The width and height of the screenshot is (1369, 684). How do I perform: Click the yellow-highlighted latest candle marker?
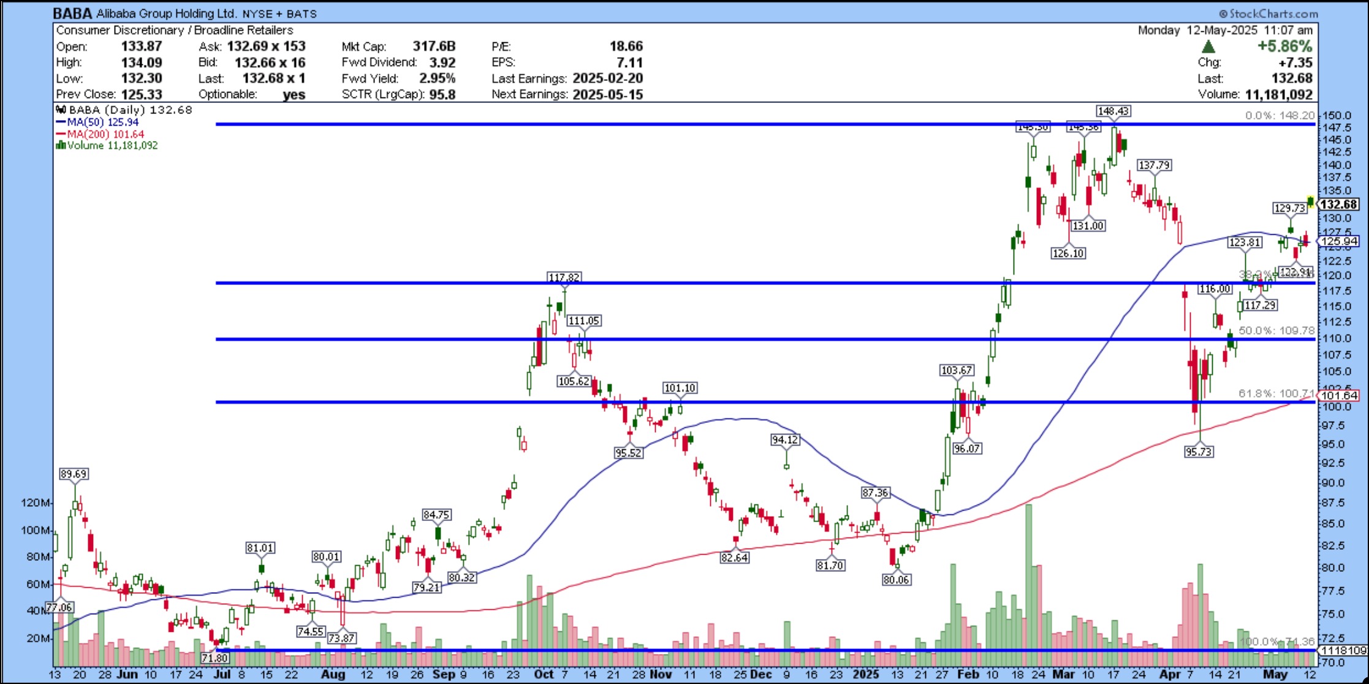click(x=1310, y=201)
